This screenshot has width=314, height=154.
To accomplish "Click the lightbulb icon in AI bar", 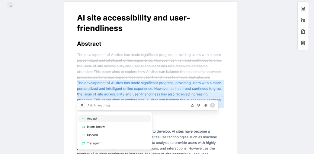I will [x=82, y=105].
